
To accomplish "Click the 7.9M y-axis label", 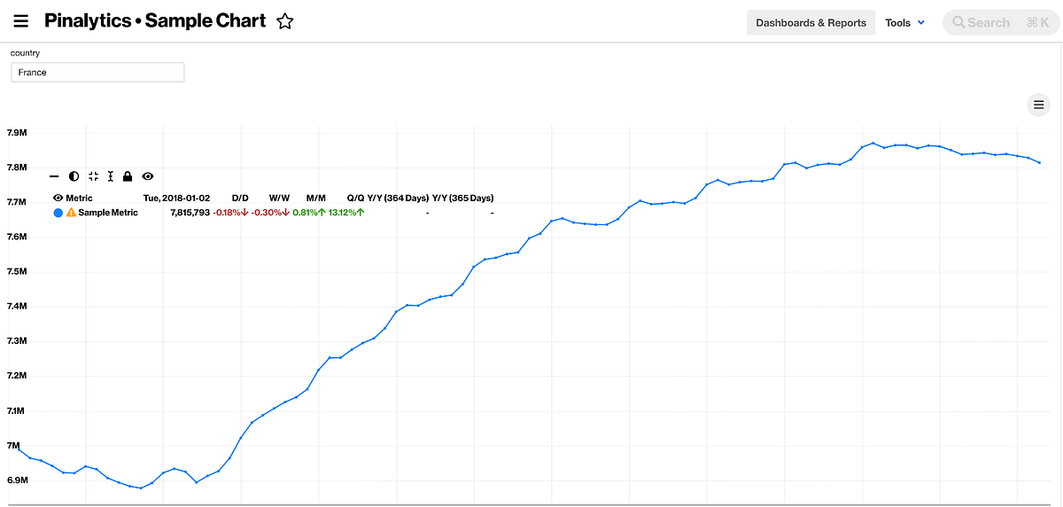I will tap(17, 132).
